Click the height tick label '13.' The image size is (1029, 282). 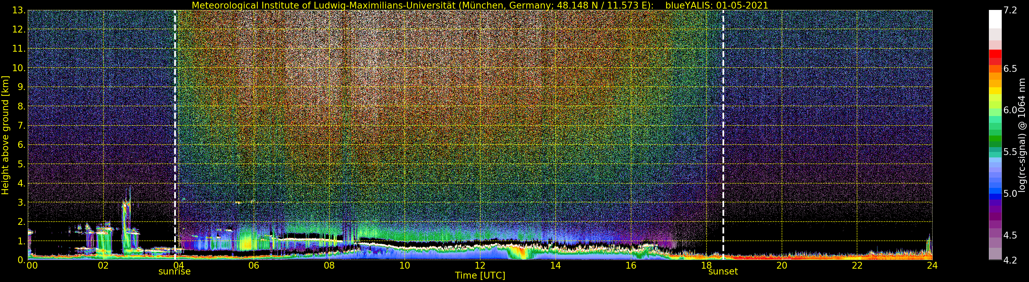[x=19, y=10]
